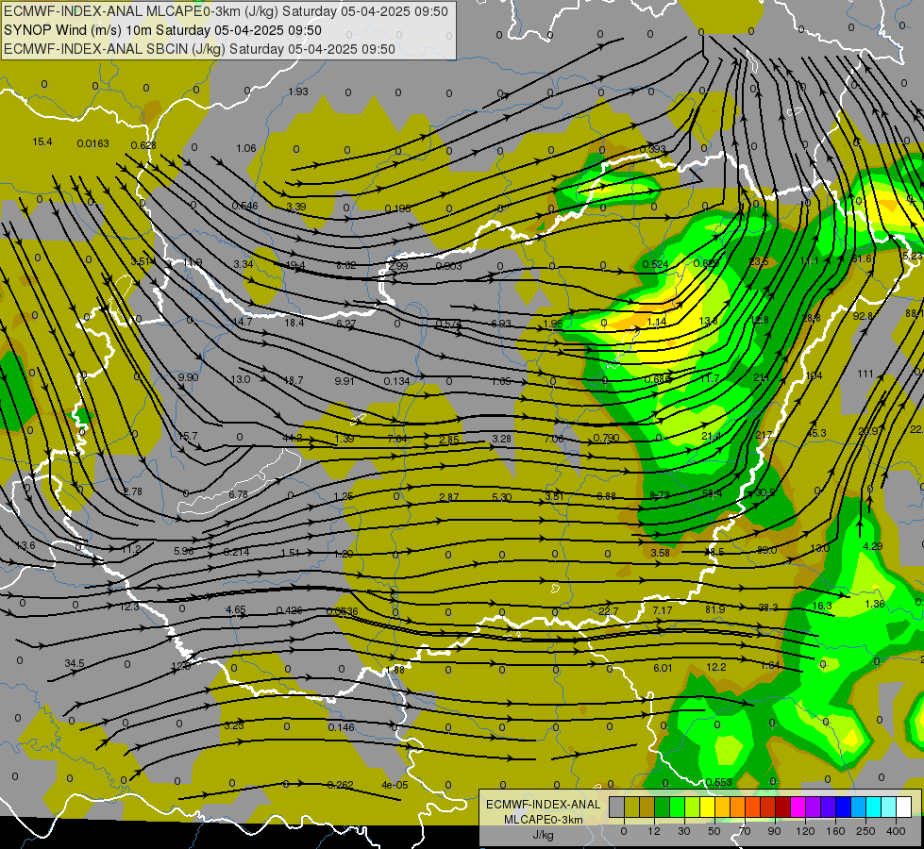
Task: Pick the dark maroon-red legend swatch
Action: (x=782, y=807)
